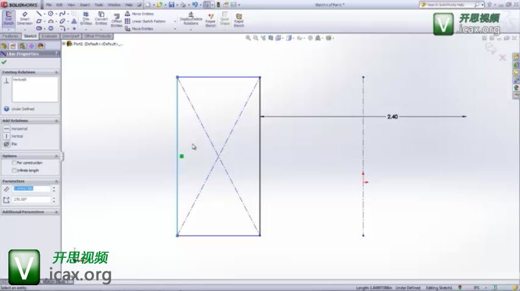
Task: Toggle the For construction checkbox
Action: (x=14, y=163)
